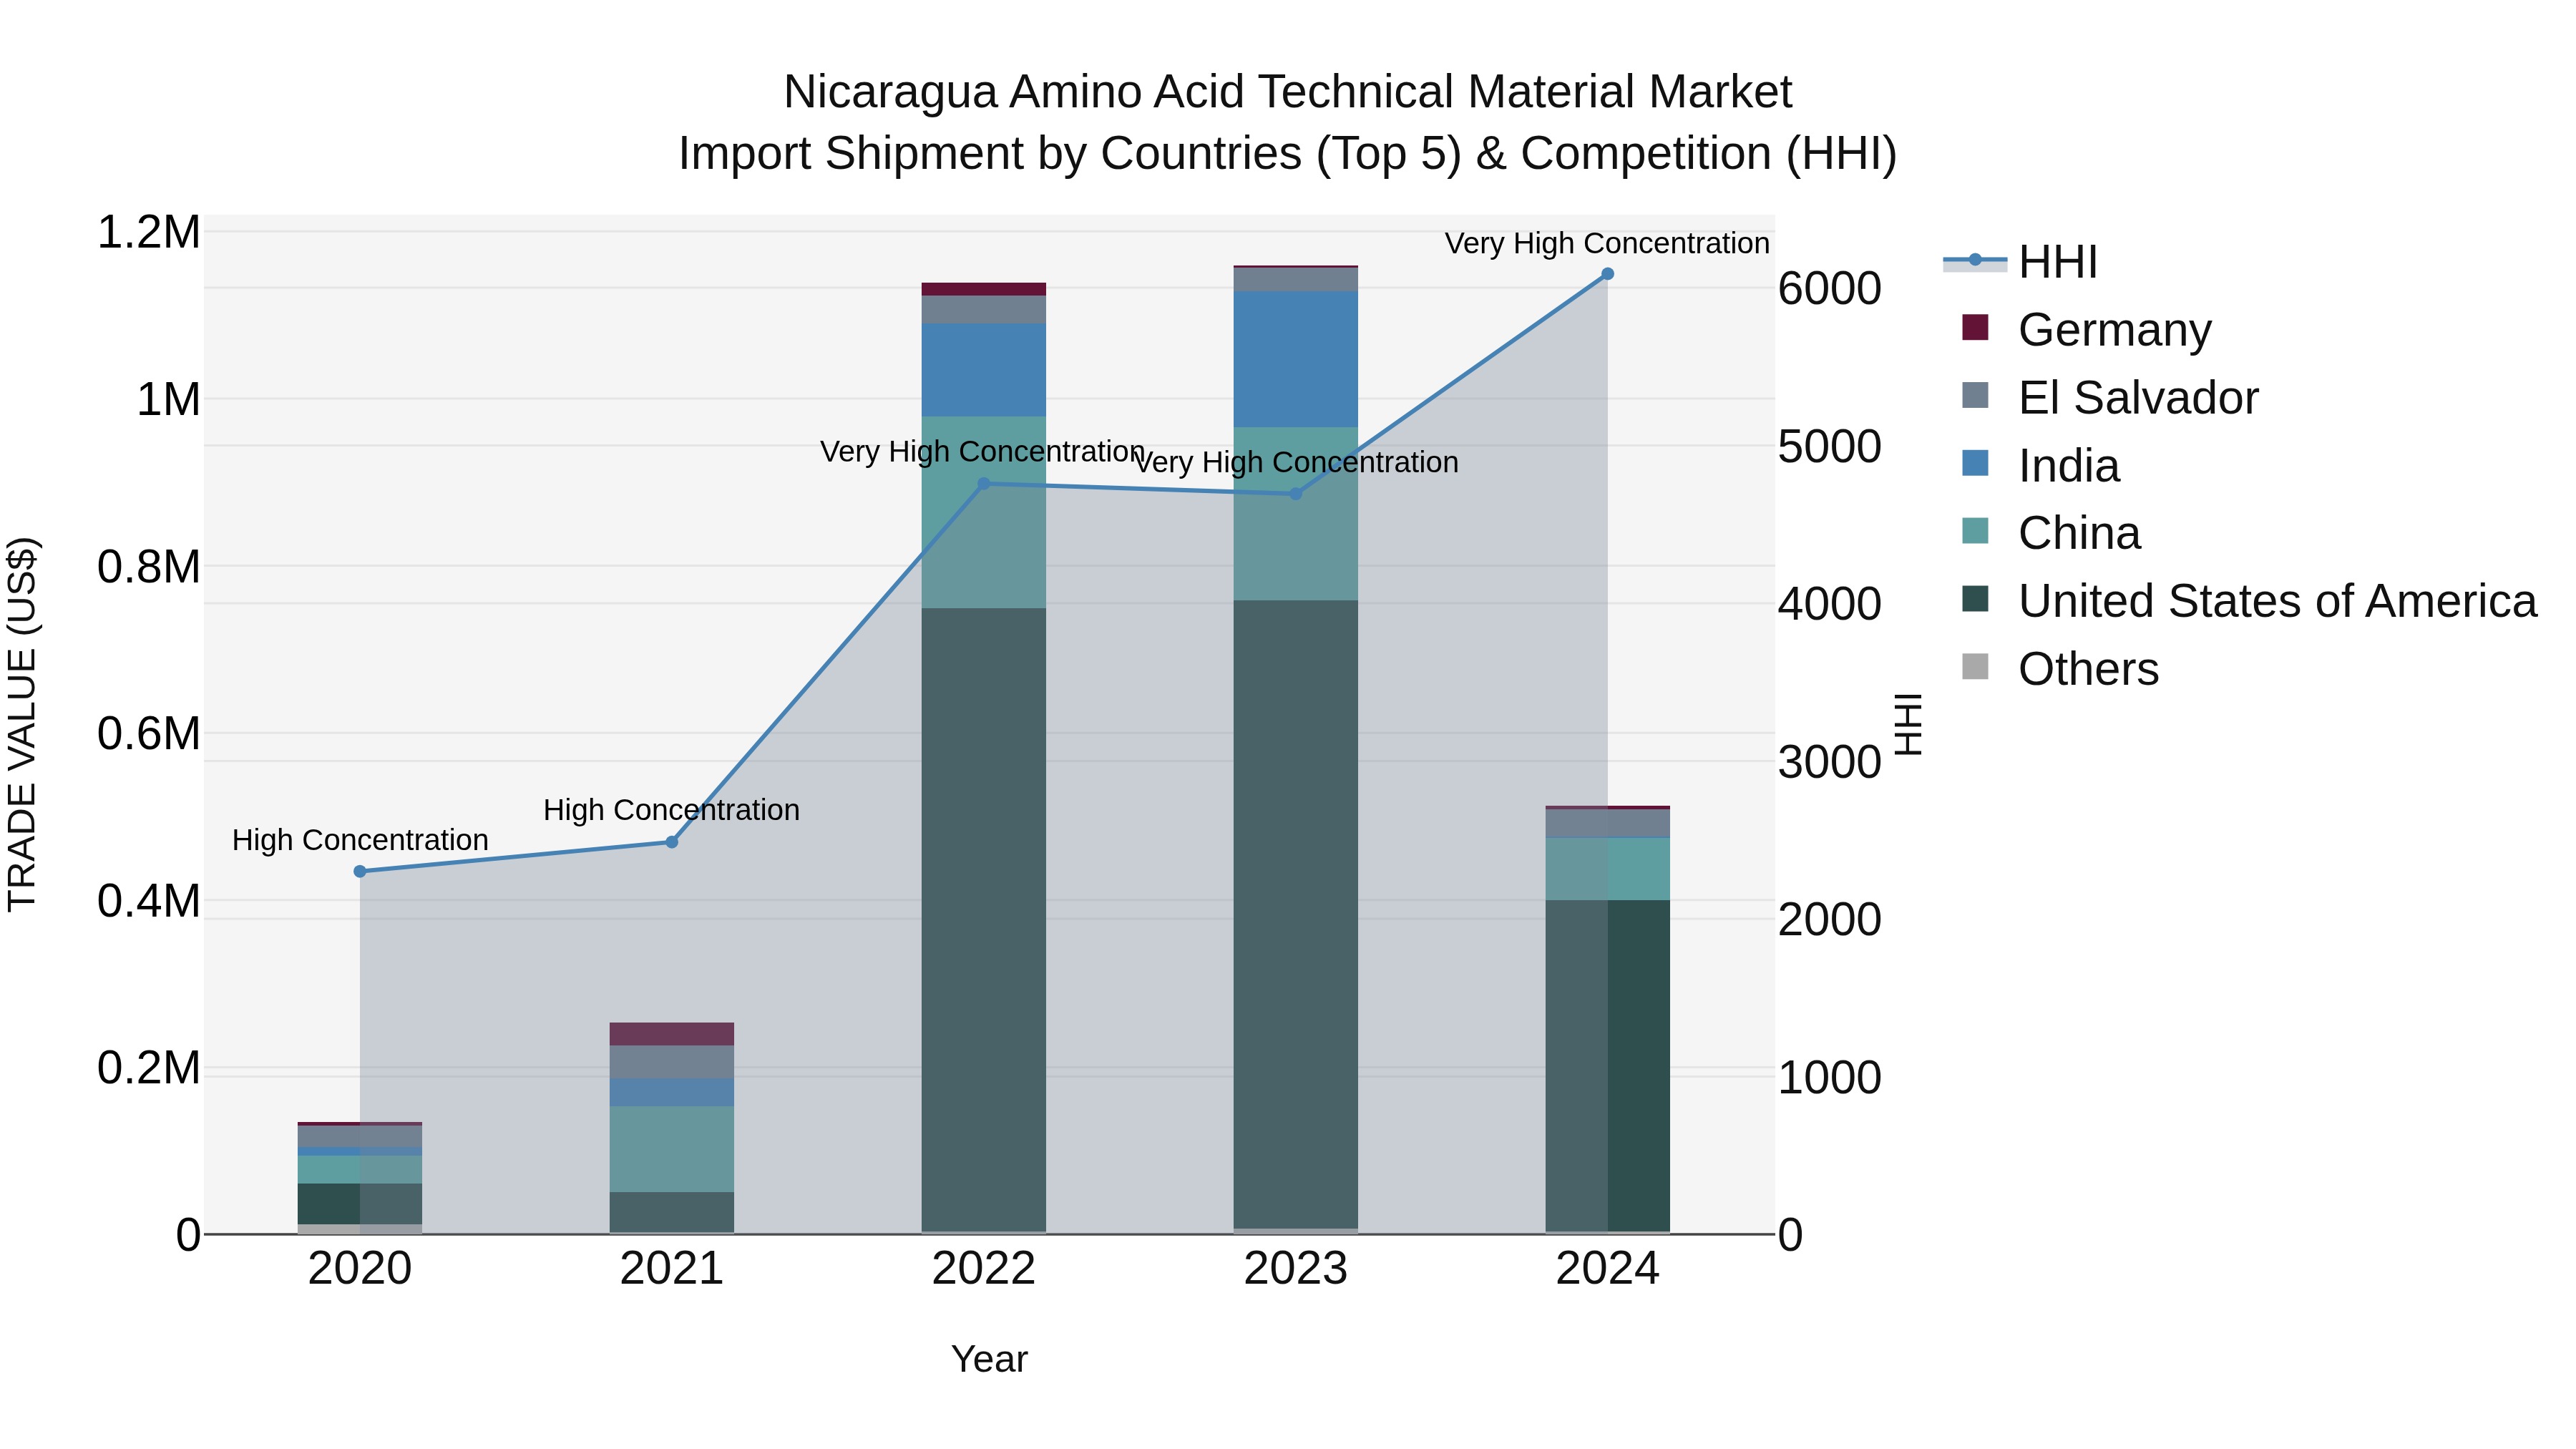
Task: Click the HHI line marker legend icon
Action: tap(1975, 260)
